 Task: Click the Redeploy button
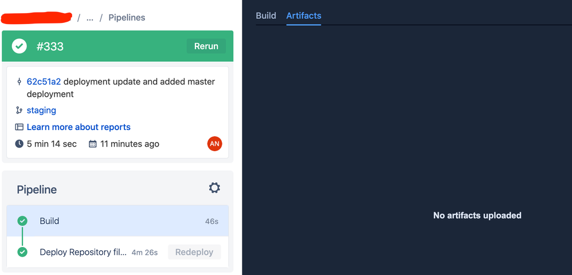194,252
